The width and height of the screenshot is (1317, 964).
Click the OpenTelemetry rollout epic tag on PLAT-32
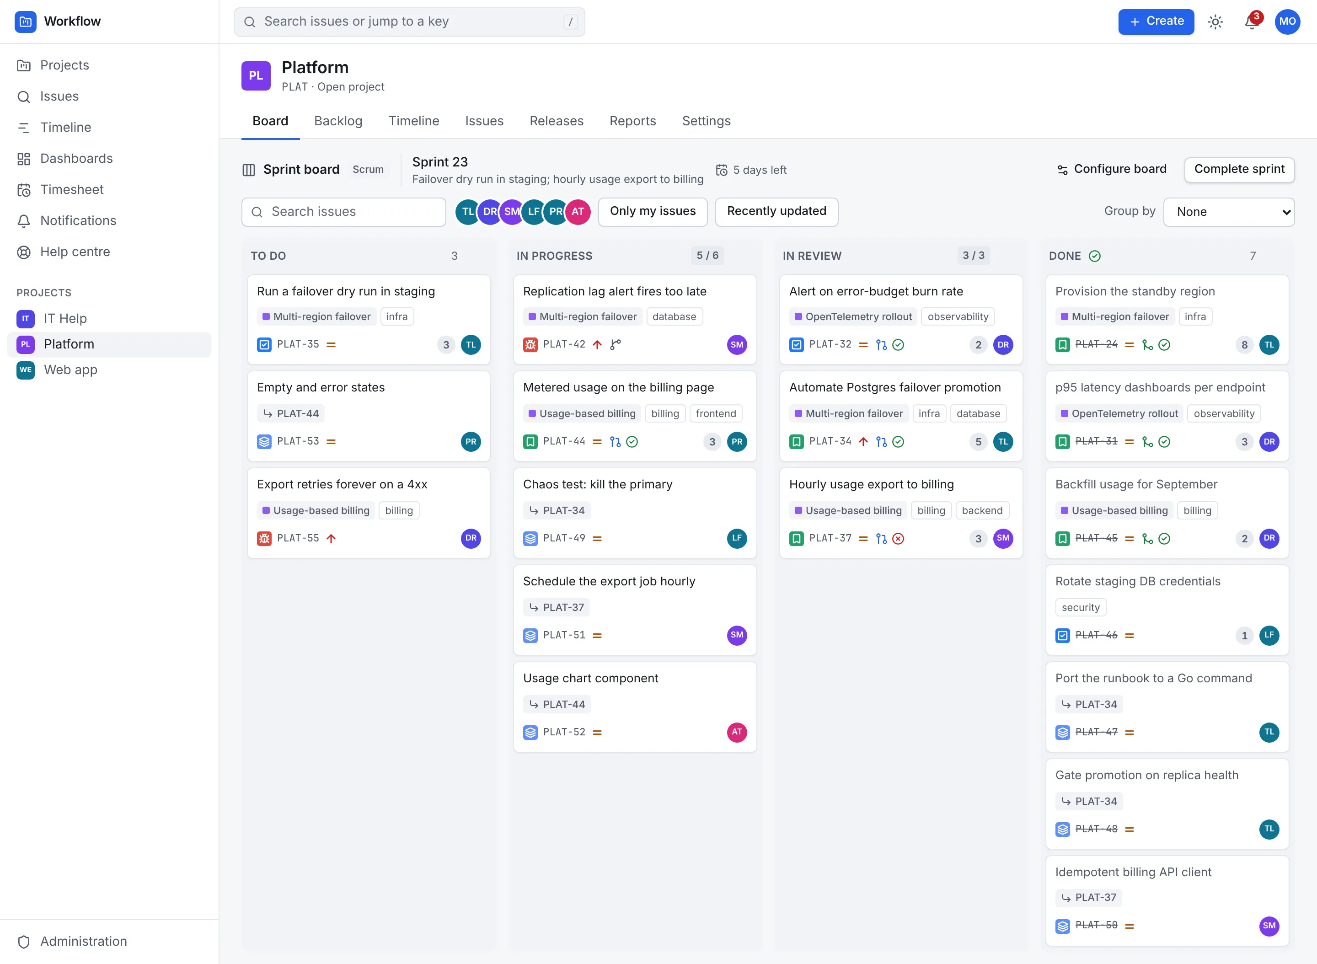pos(852,317)
